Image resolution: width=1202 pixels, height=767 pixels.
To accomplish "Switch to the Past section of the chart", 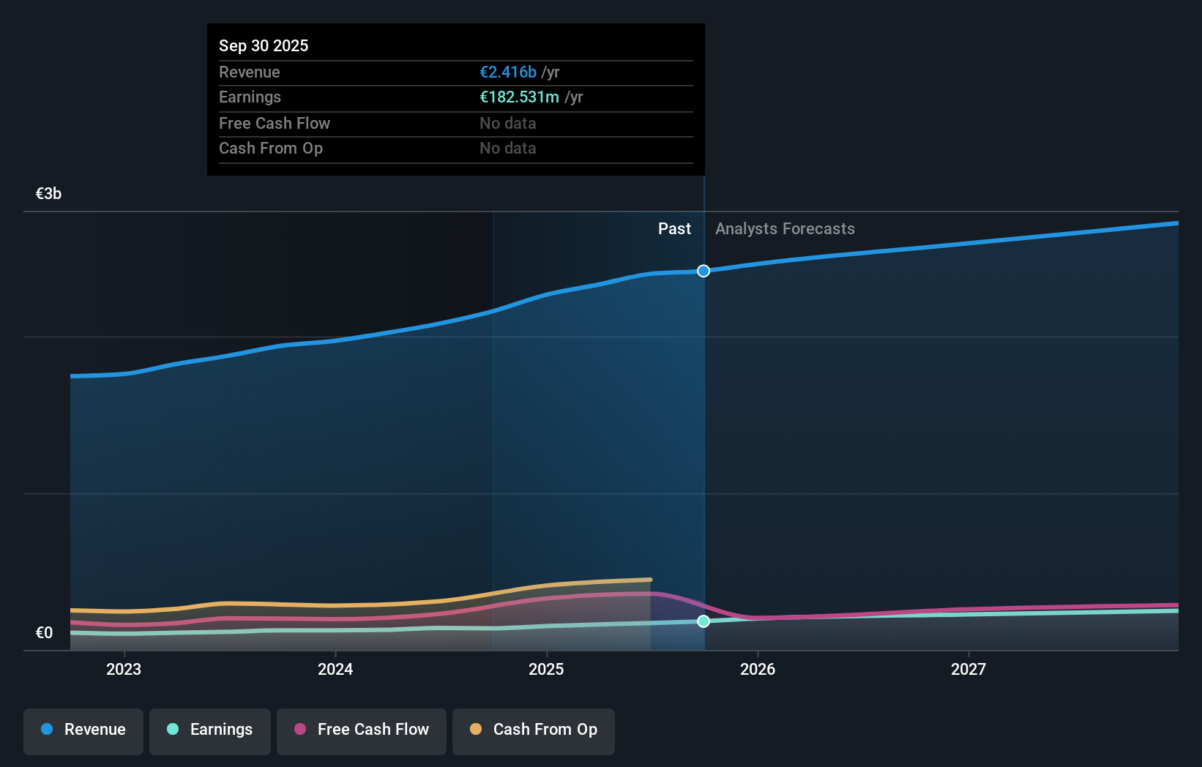I will tap(674, 228).
